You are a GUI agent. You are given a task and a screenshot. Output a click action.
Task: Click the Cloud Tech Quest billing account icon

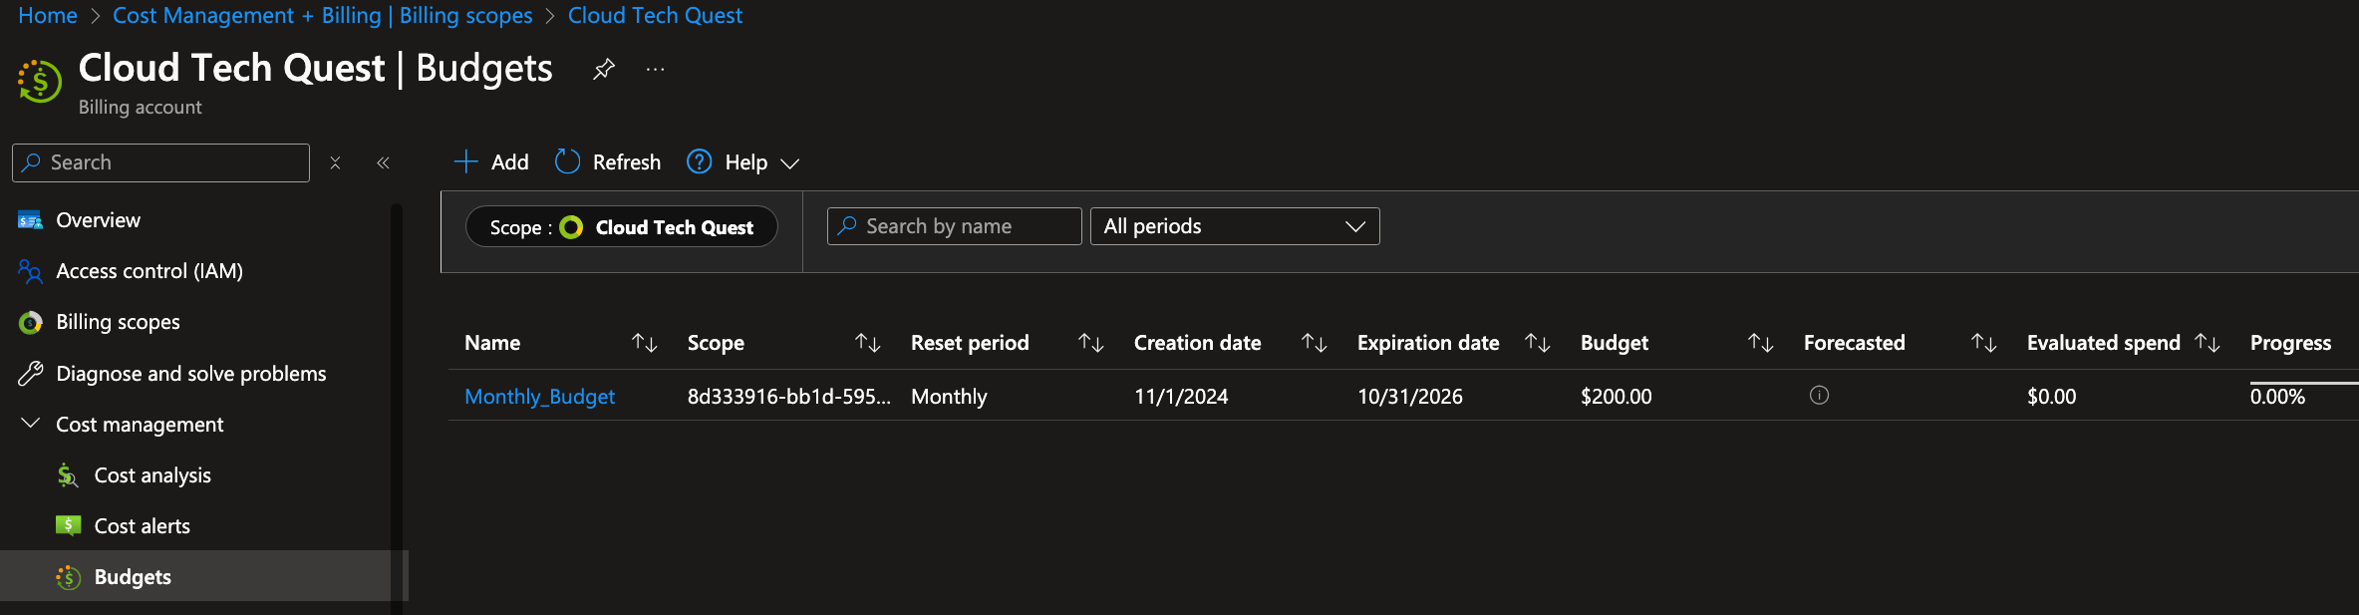(40, 82)
